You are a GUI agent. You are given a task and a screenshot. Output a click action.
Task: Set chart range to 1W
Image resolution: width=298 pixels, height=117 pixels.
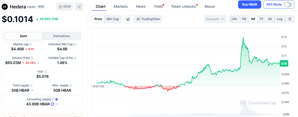[x=244, y=19]
